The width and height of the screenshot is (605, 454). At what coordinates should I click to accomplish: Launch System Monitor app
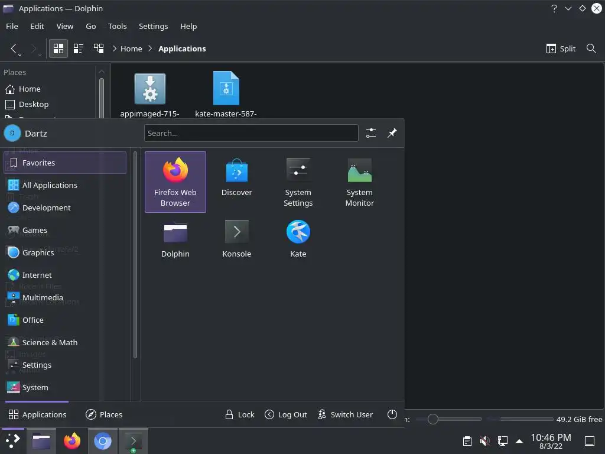pyautogui.click(x=359, y=182)
